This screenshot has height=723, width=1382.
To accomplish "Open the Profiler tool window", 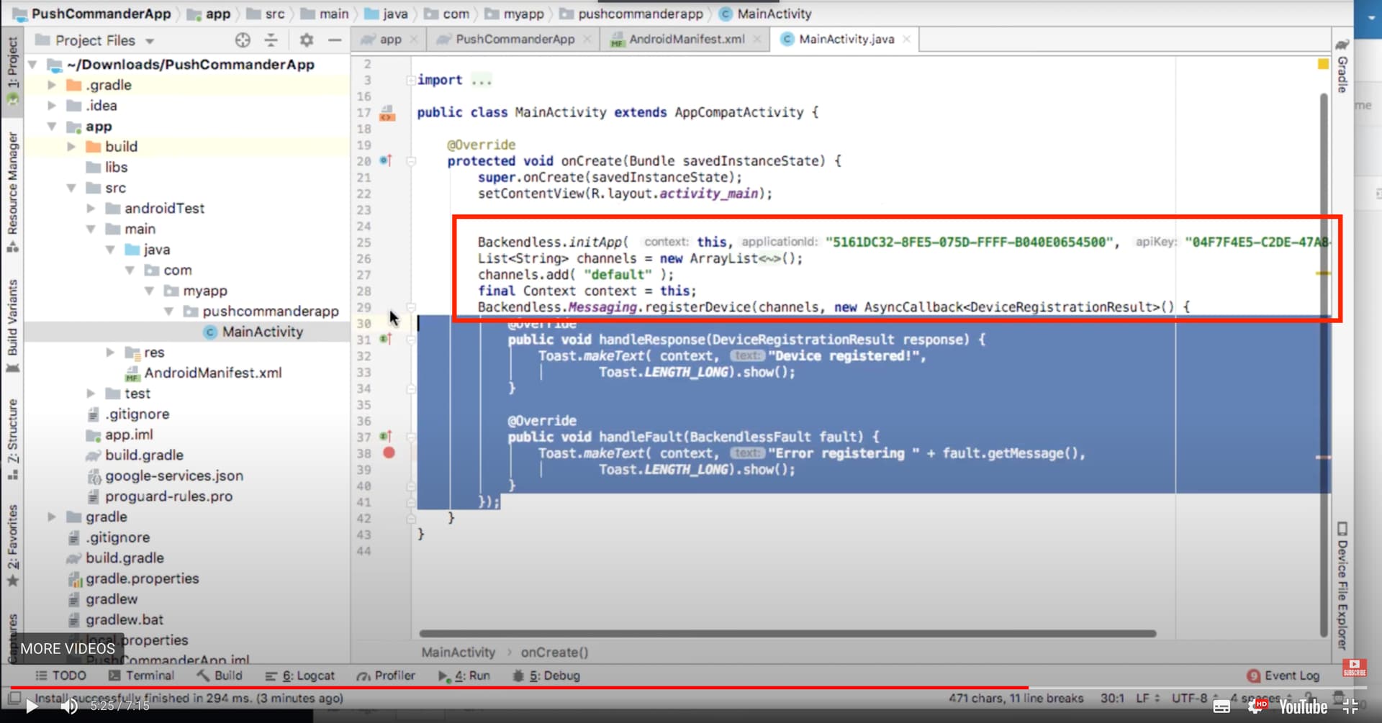I will [x=386, y=676].
